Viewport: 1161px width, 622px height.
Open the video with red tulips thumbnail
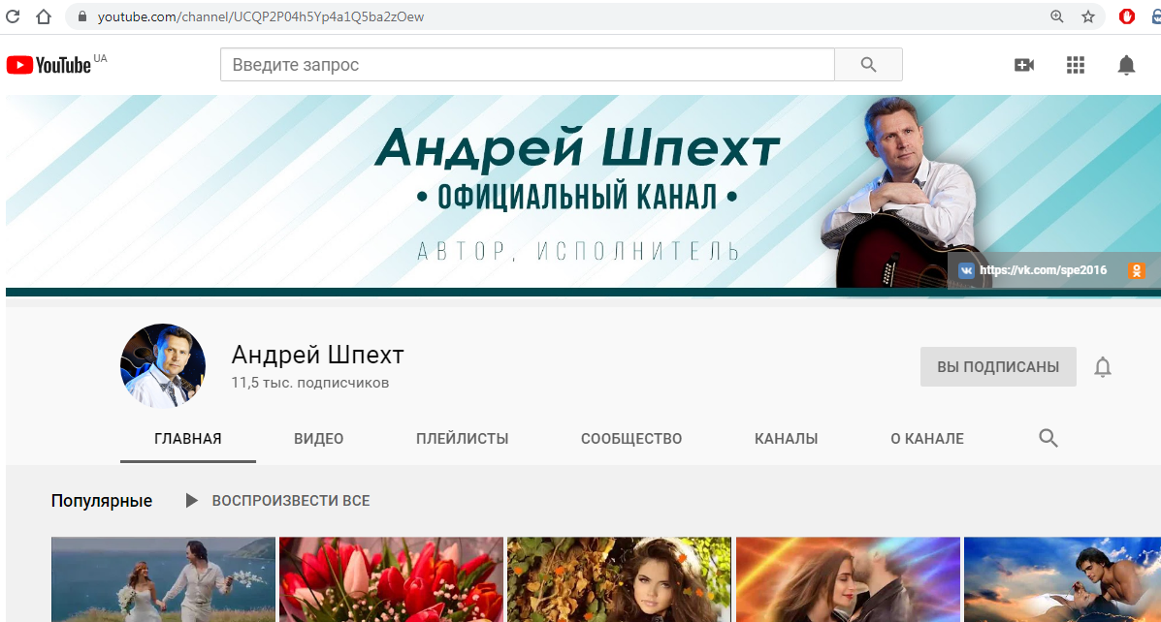[x=391, y=579]
